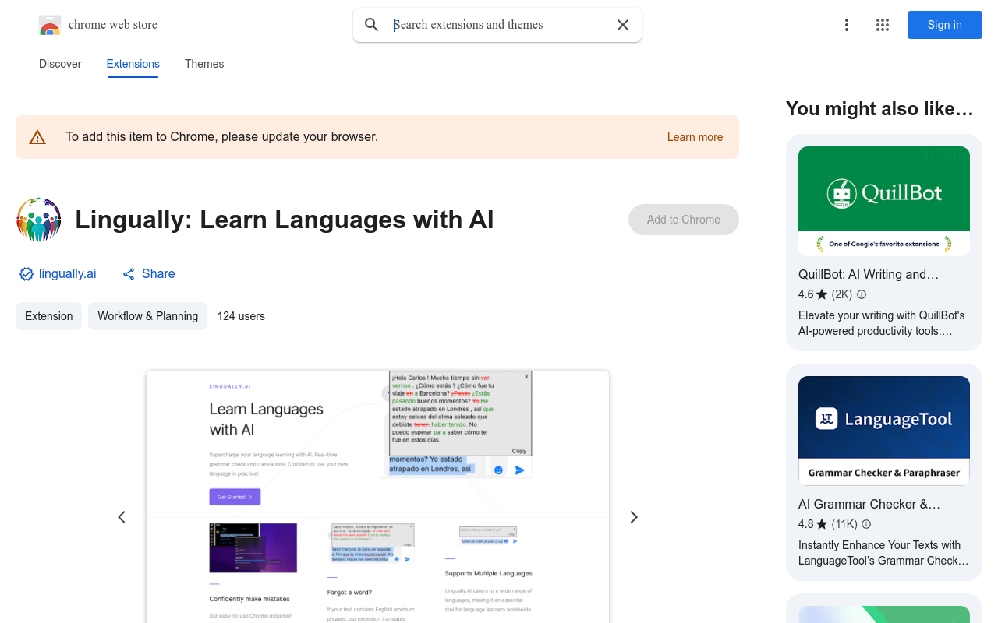Switch to the Discover tab
The height and width of the screenshot is (623, 998).
[60, 64]
